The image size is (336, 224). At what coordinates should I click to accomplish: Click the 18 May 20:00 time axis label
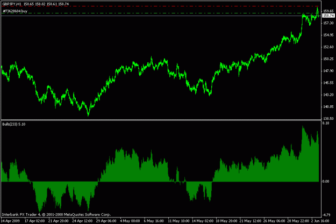tap(226, 221)
